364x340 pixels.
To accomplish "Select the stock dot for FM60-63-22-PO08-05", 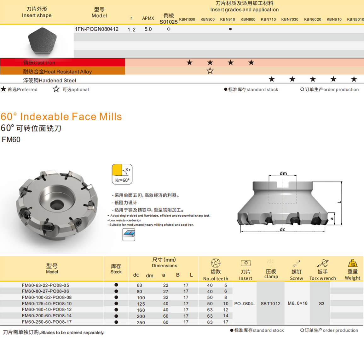I will [x=116, y=285].
